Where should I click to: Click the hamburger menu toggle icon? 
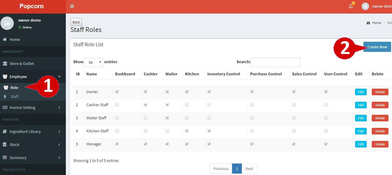click(x=72, y=6)
